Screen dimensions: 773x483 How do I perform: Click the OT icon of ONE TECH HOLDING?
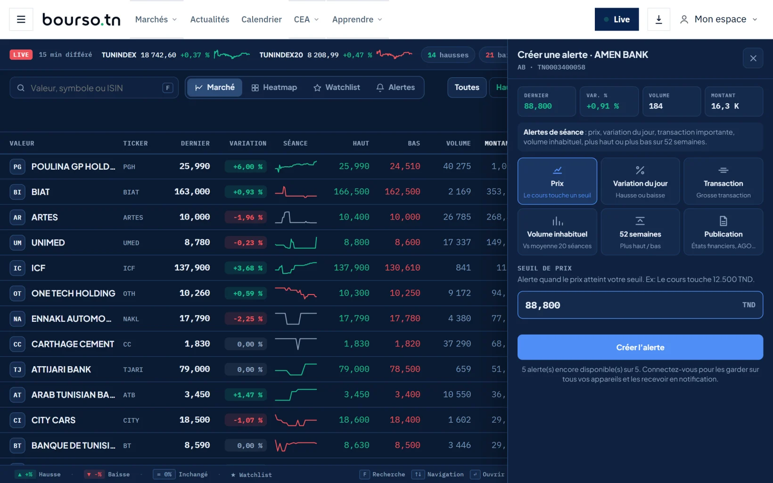pos(17,294)
